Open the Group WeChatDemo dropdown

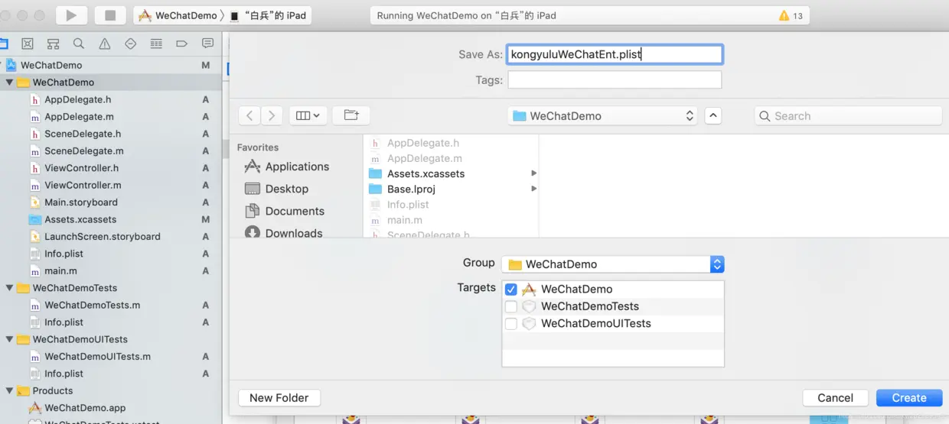[x=613, y=264]
